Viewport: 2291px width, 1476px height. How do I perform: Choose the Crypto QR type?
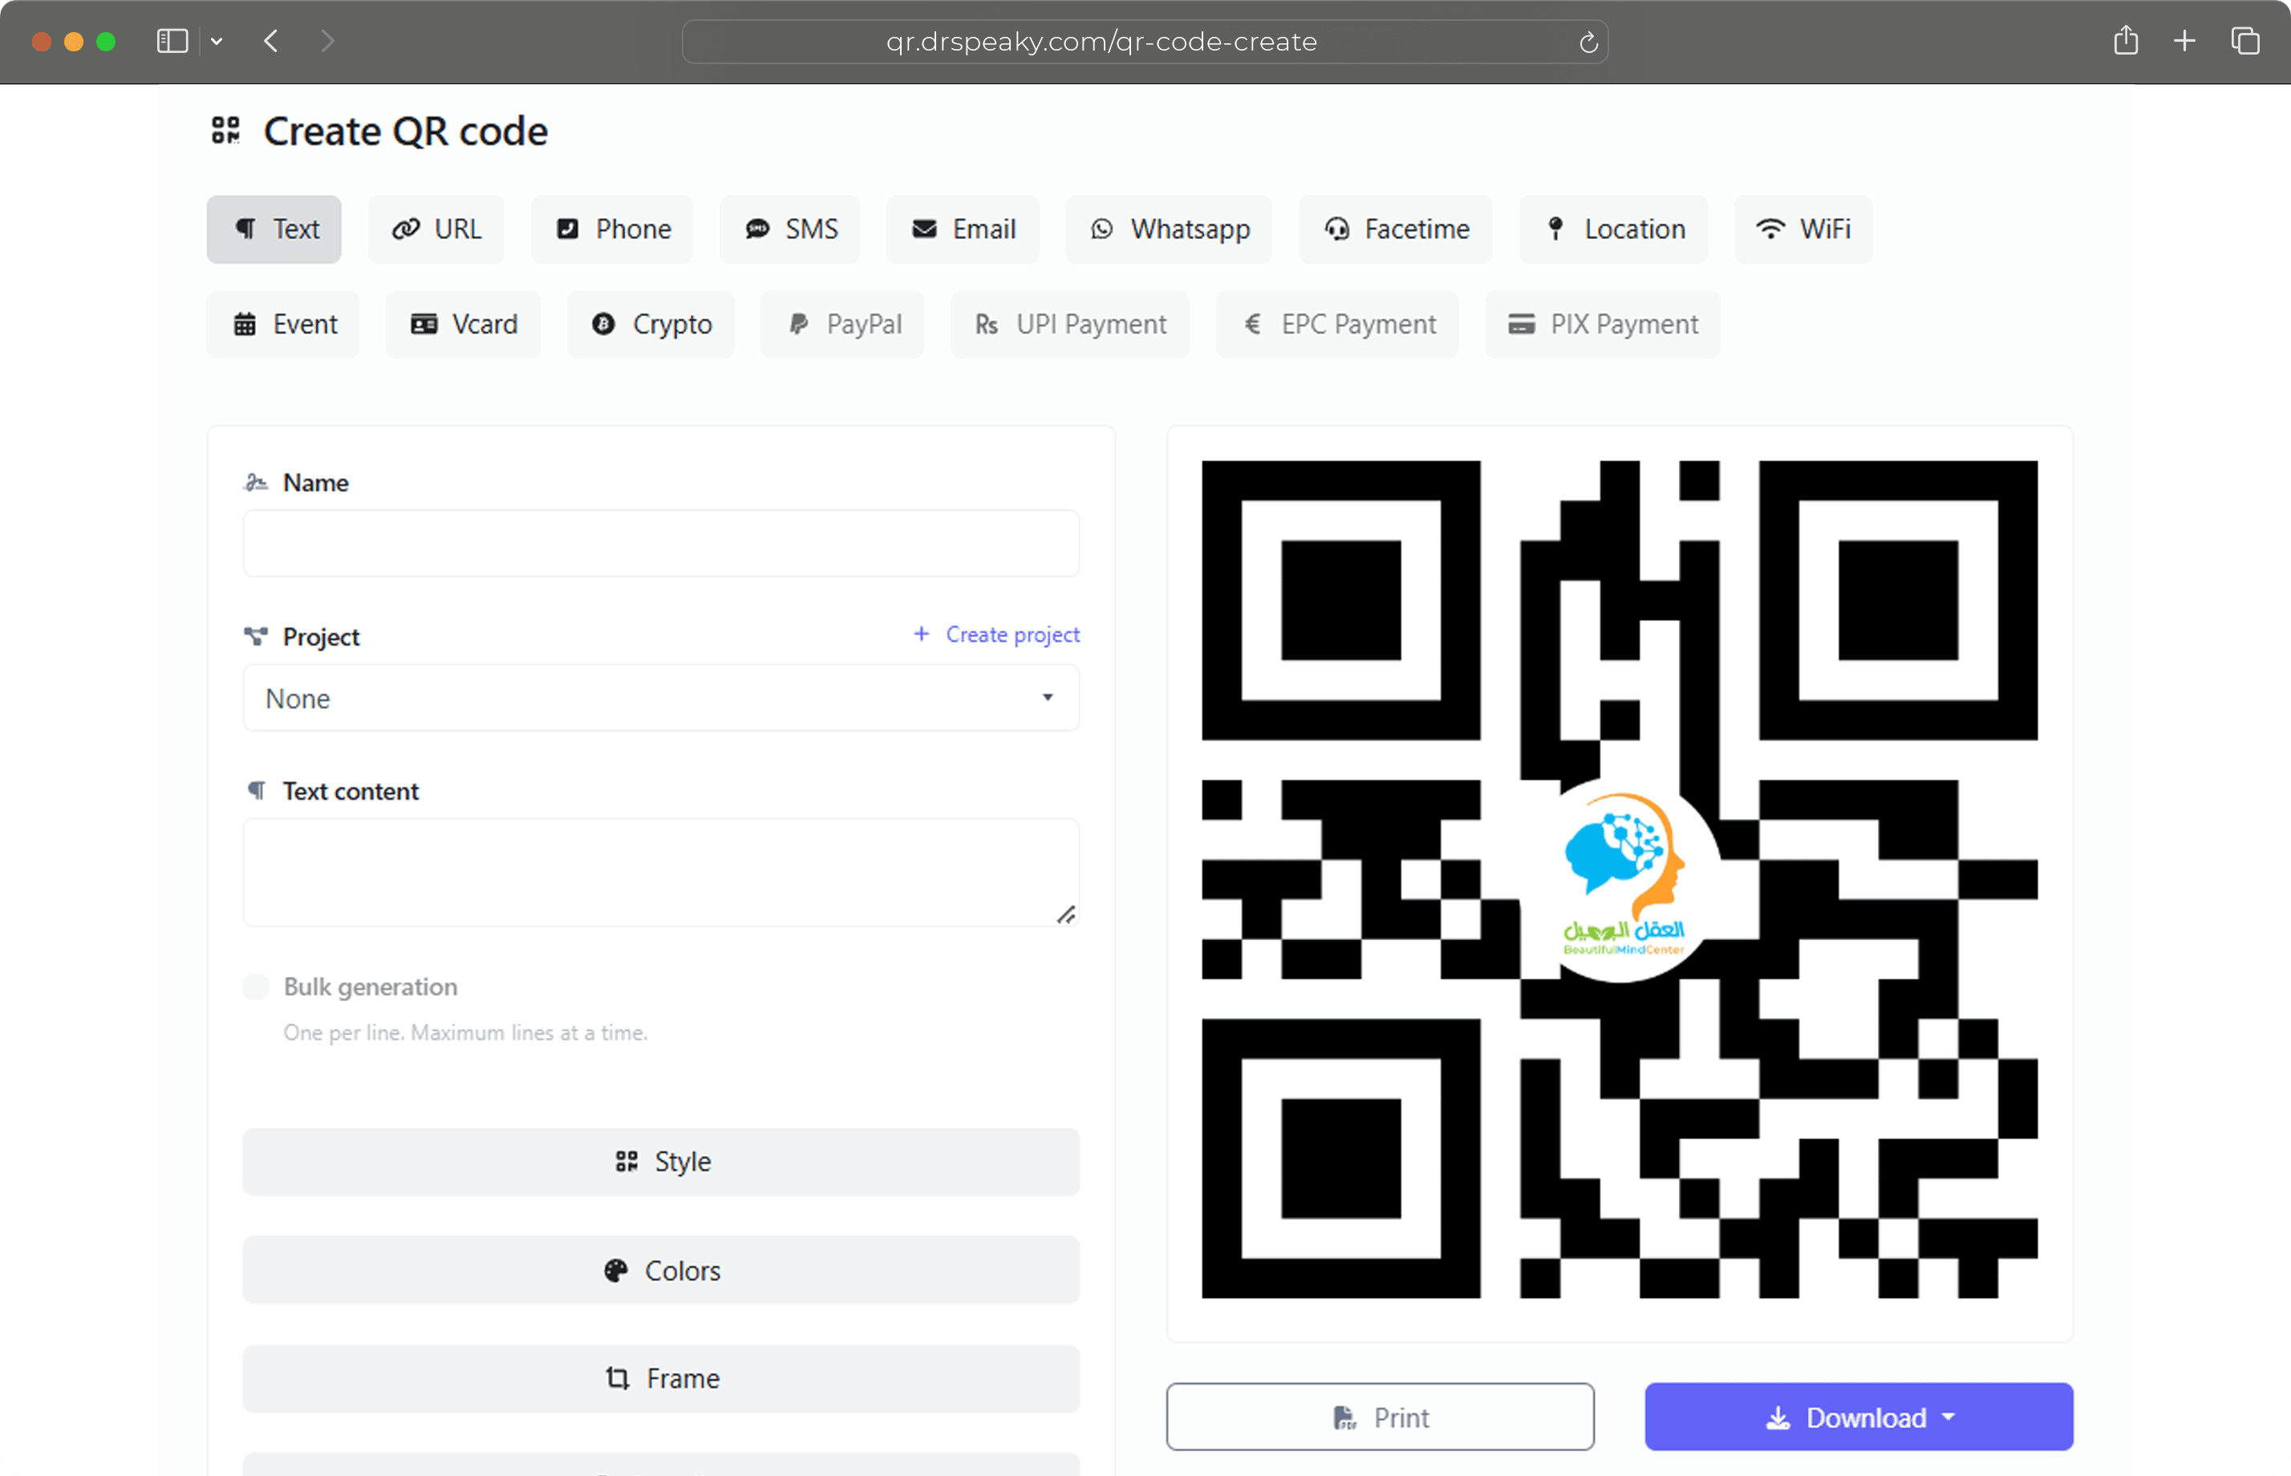pos(651,324)
